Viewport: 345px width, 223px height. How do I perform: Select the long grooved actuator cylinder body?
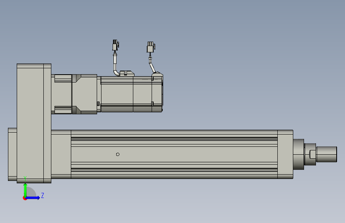point(174,154)
